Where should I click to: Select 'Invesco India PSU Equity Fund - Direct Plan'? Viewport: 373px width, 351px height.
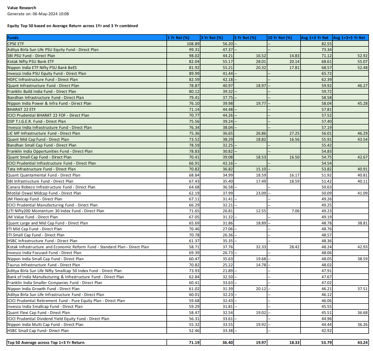coord(47,74)
